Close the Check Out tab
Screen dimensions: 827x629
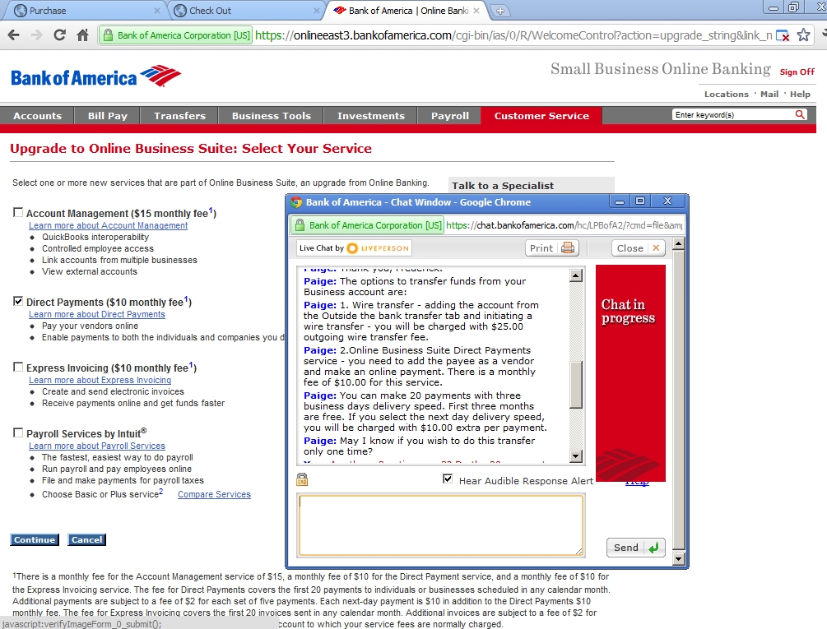[x=317, y=11]
